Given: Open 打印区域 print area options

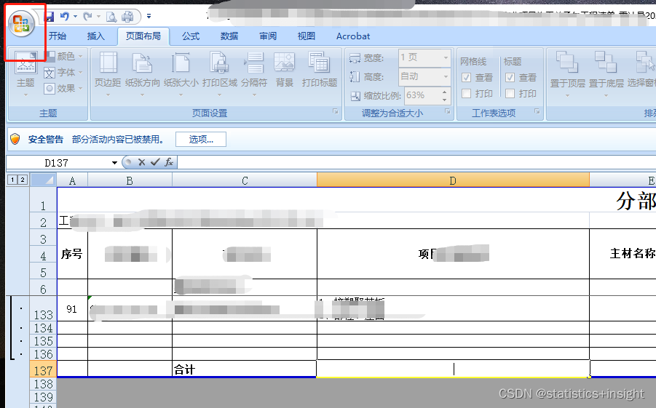Looking at the screenshot, I should 220,74.
